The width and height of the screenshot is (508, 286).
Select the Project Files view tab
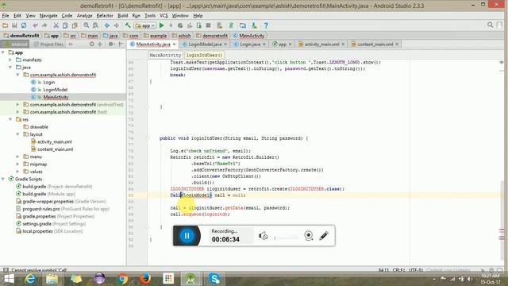[48, 44]
